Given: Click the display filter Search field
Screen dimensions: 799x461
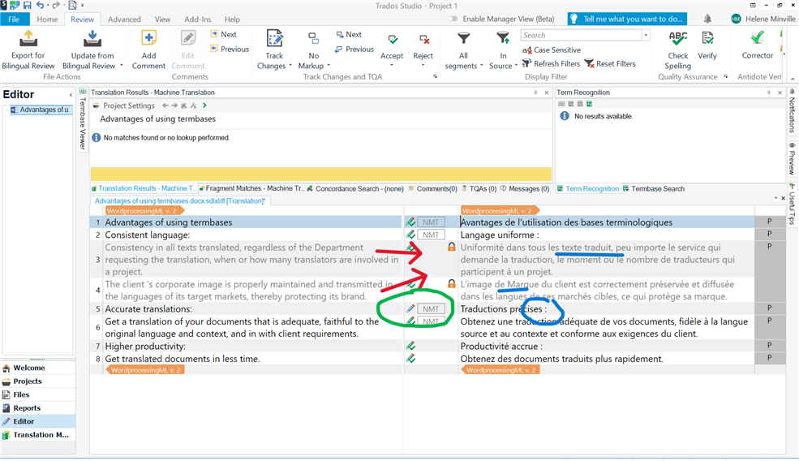Looking at the screenshot, I should pyautogui.click(x=581, y=35).
